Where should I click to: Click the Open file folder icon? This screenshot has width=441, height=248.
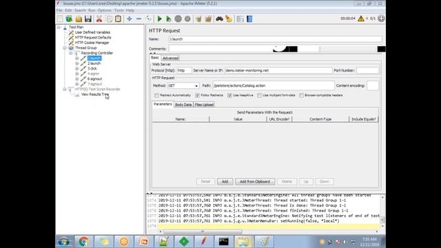point(79,19)
